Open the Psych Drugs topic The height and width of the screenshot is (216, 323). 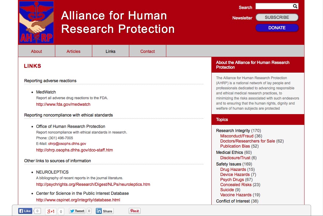pos(232,180)
